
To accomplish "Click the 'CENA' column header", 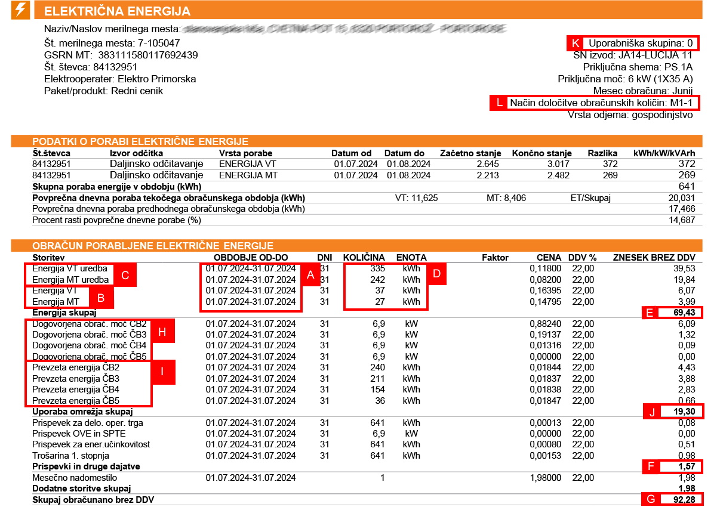I will point(549,258).
